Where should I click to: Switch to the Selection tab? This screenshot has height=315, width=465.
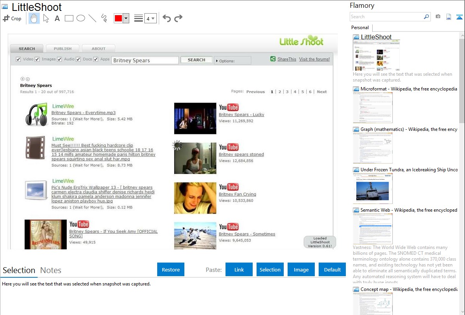tap(19, 270)
